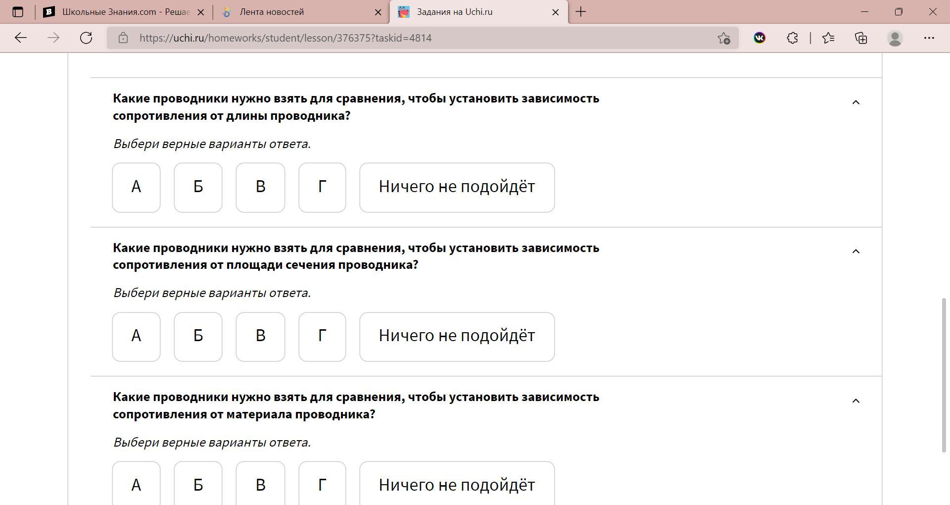Select answer А for cross-section question
Viewport: 950px width, 505px height.
point(137,337)
